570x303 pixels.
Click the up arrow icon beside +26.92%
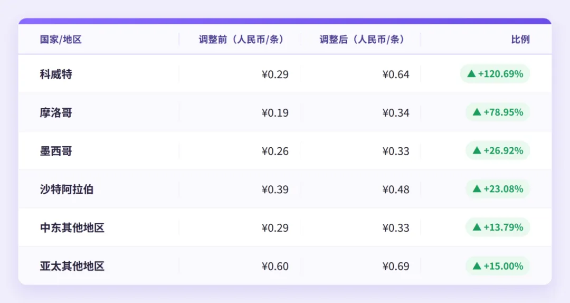click(477, 150)
